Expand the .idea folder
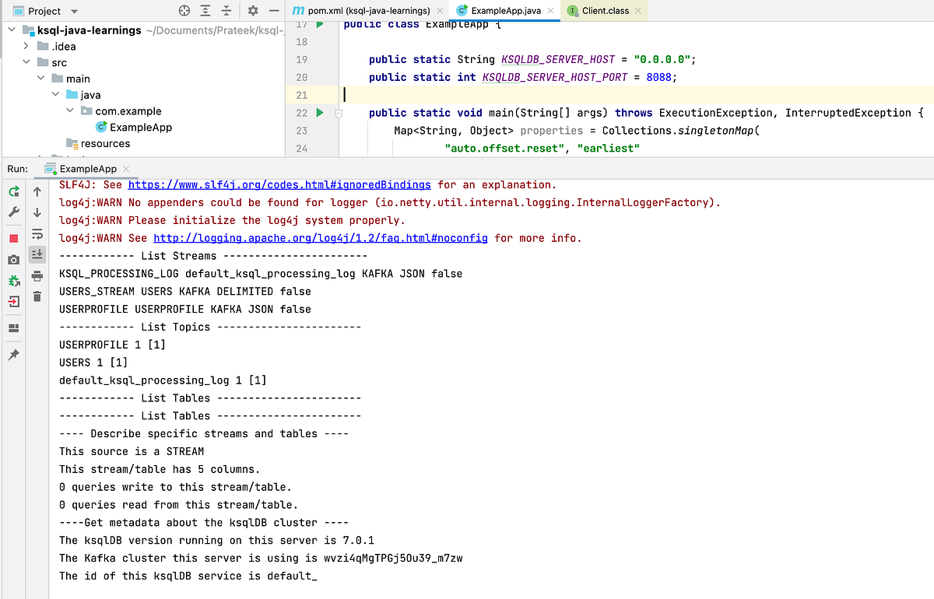Viewport: 934px width, 599px height. pos(26,46)
